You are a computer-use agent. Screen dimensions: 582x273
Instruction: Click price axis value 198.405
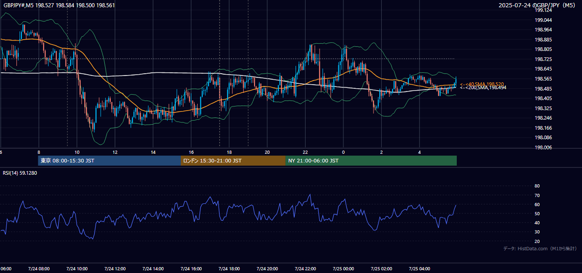tap(543, 98)
